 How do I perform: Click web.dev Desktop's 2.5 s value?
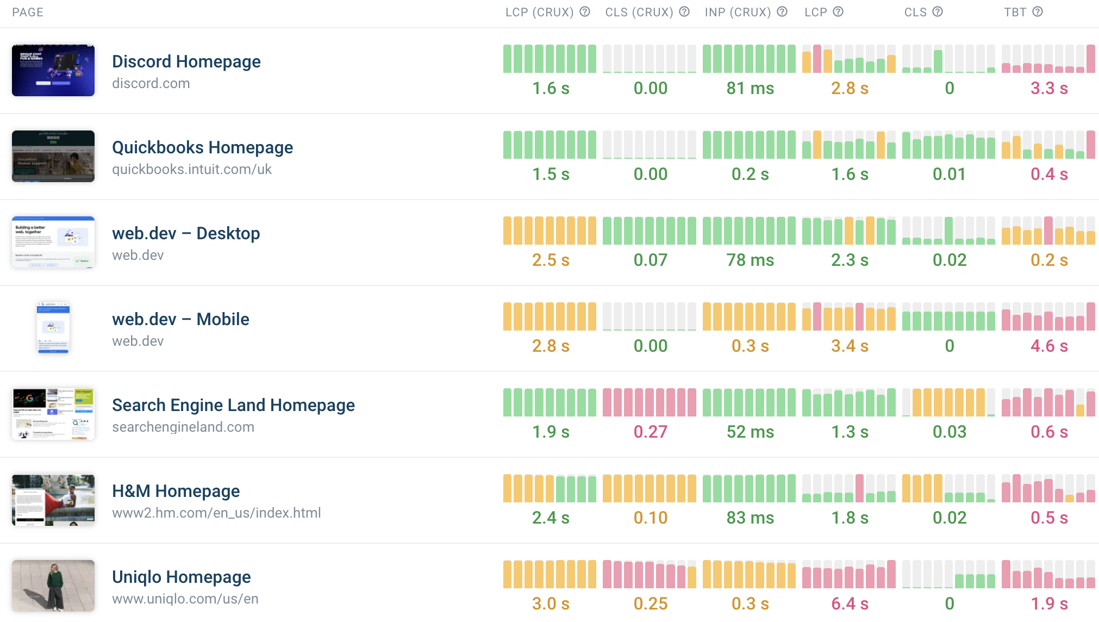tap(551, 260)
